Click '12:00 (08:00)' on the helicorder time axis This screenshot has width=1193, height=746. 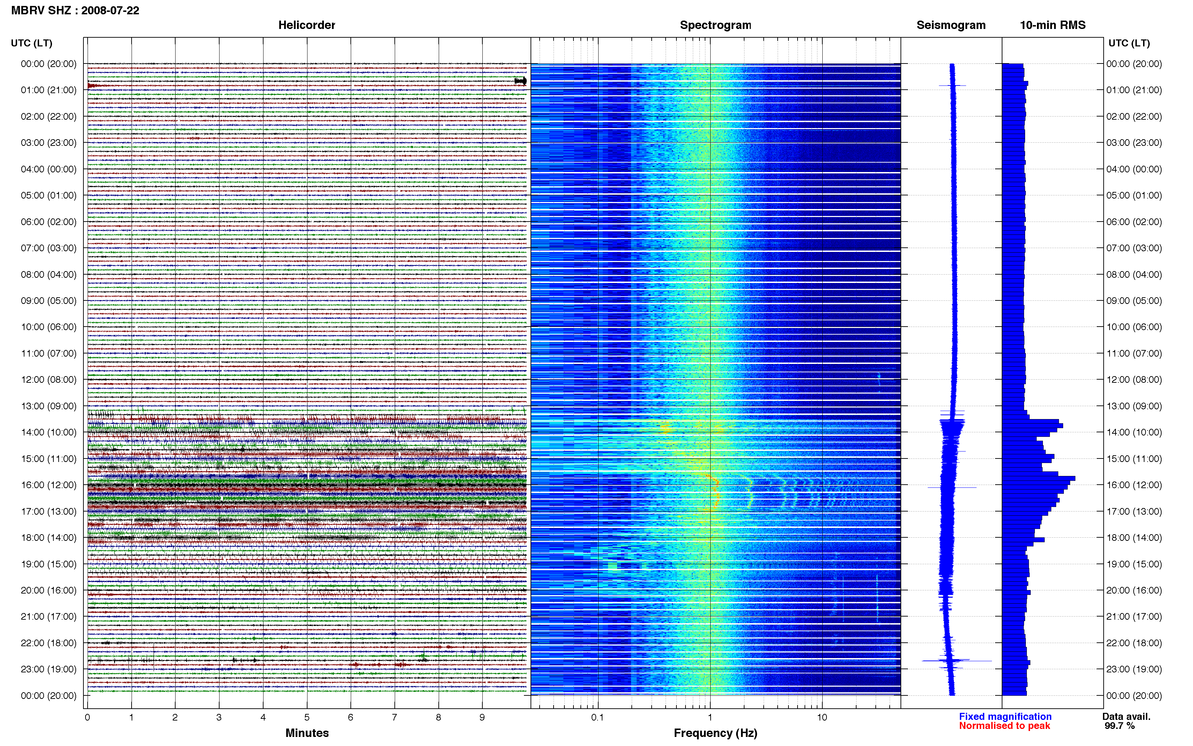point(49,380)
